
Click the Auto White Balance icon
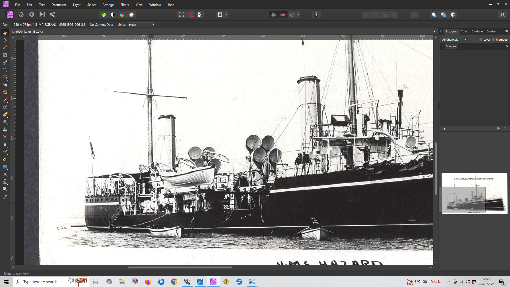[x=131, y=15]
